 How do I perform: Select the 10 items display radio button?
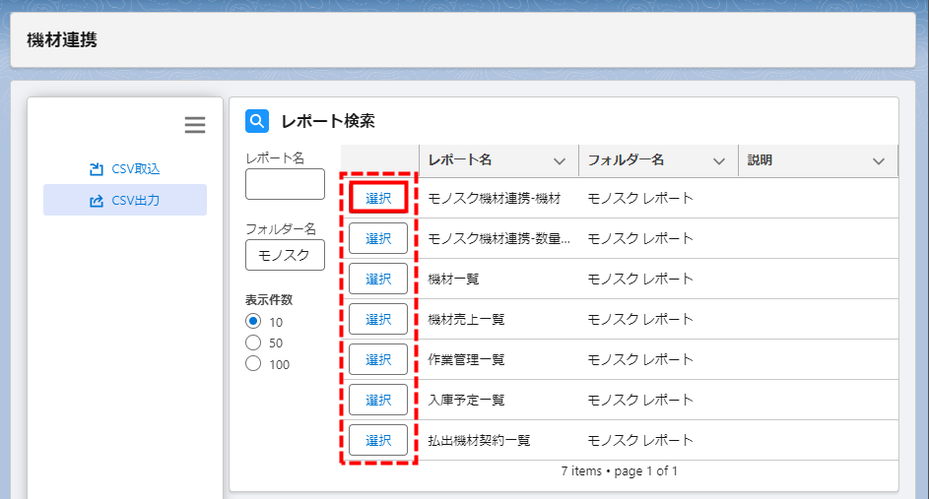pyautogui.click(x=253, y=322)
